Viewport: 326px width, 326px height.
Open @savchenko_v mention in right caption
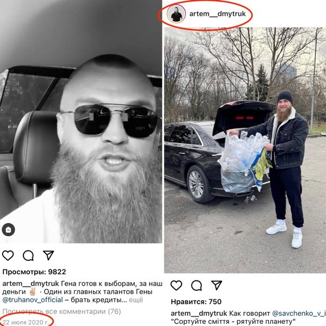(x=299, y=313)
